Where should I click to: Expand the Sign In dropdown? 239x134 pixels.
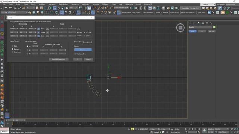pyautogui.click(x=208, y=4)
